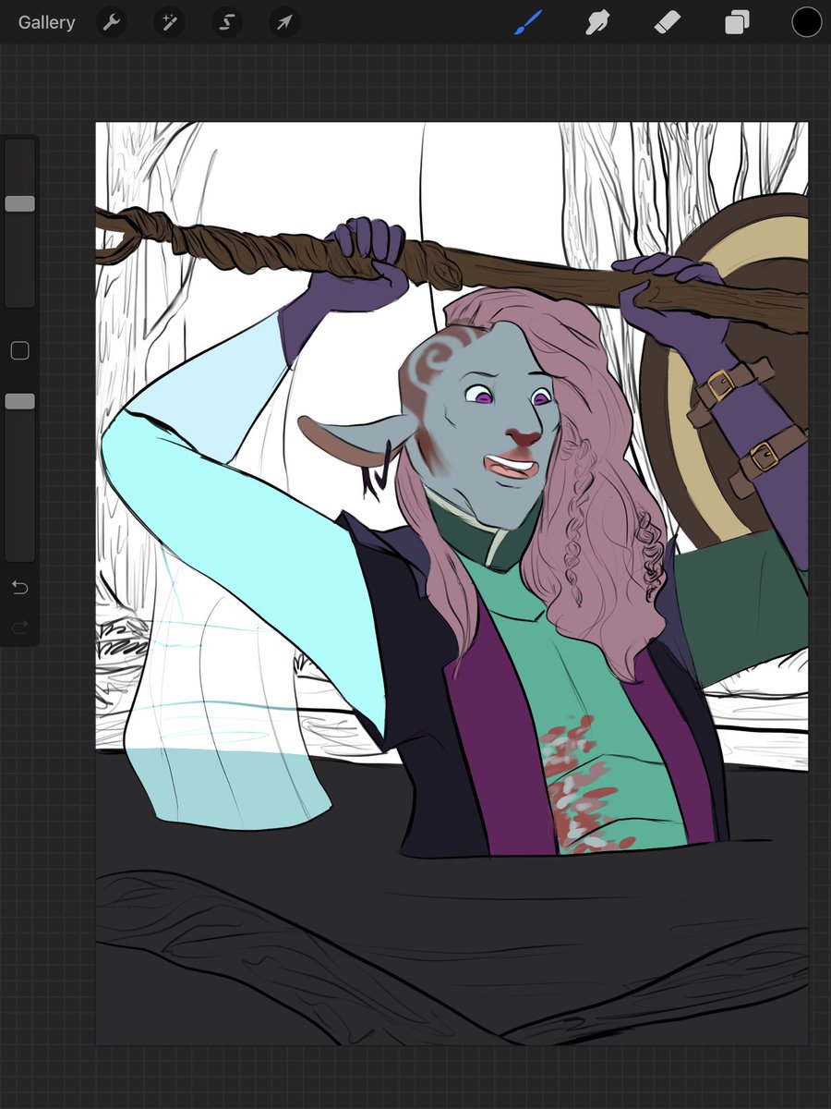Open the black color picker circle
831x1109 pixels.
806,22
